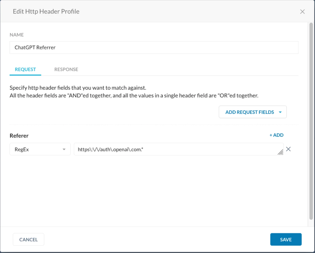Select the Request tab

click(x=25, y=69)
